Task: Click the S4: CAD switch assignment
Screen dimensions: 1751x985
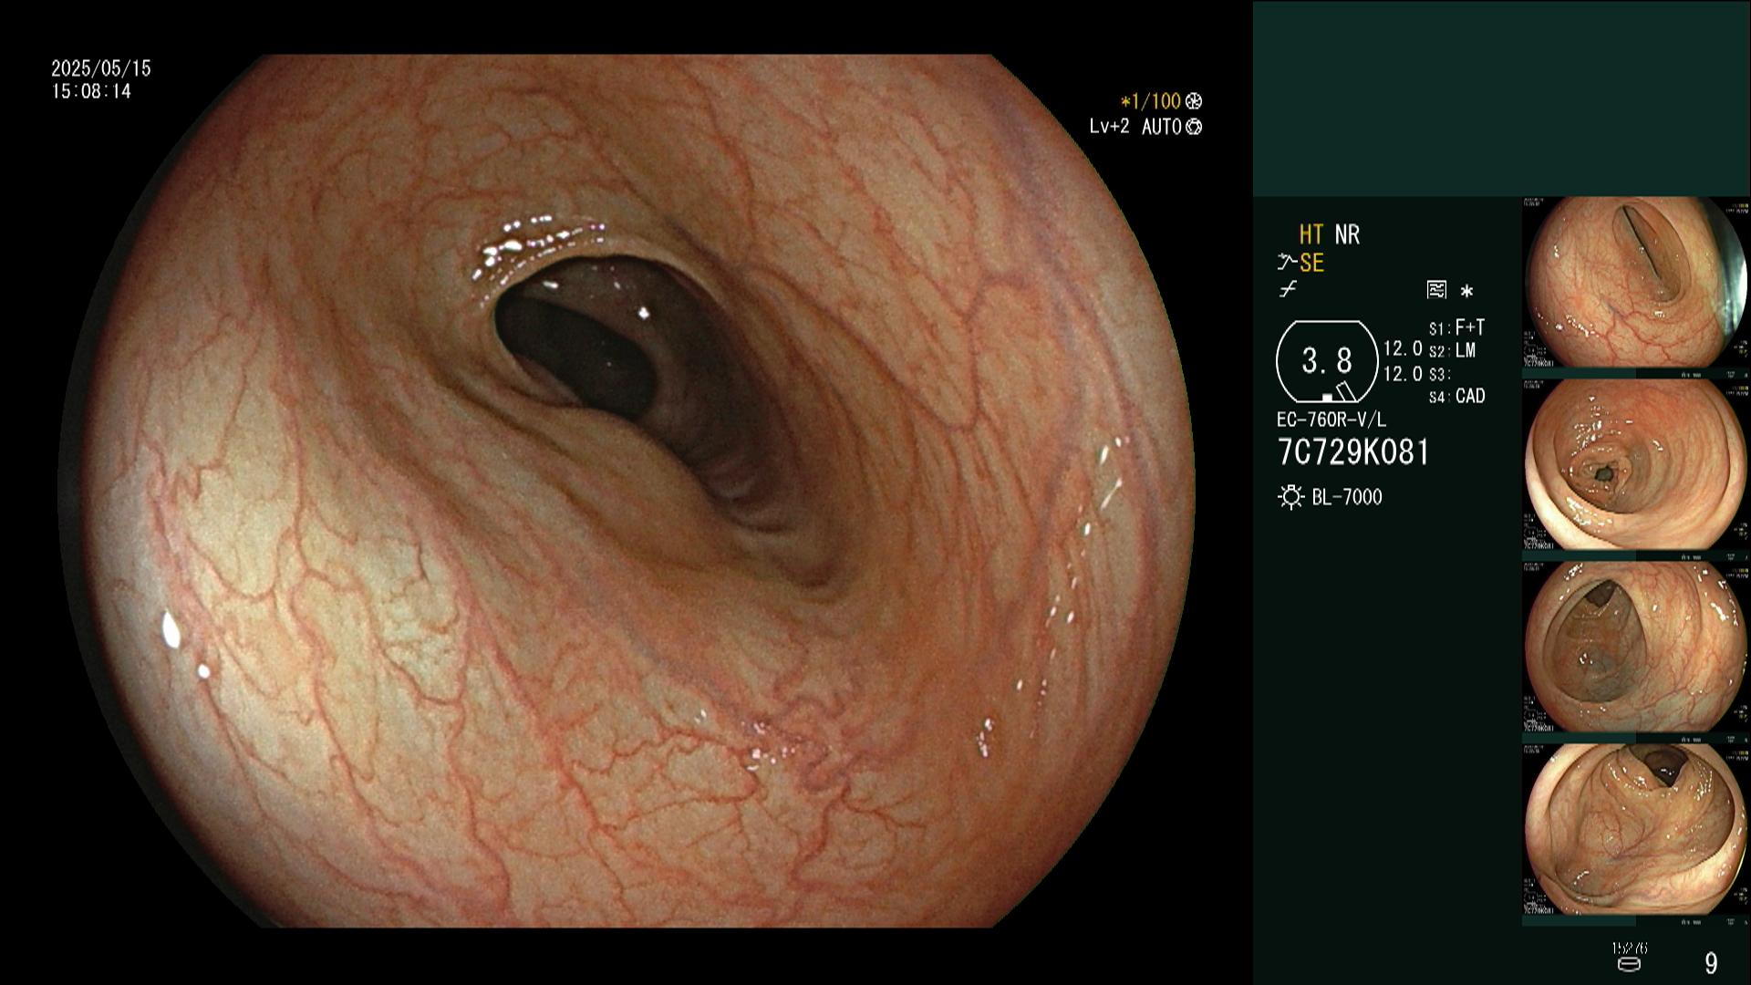Action: click(x=1457, y=397)
